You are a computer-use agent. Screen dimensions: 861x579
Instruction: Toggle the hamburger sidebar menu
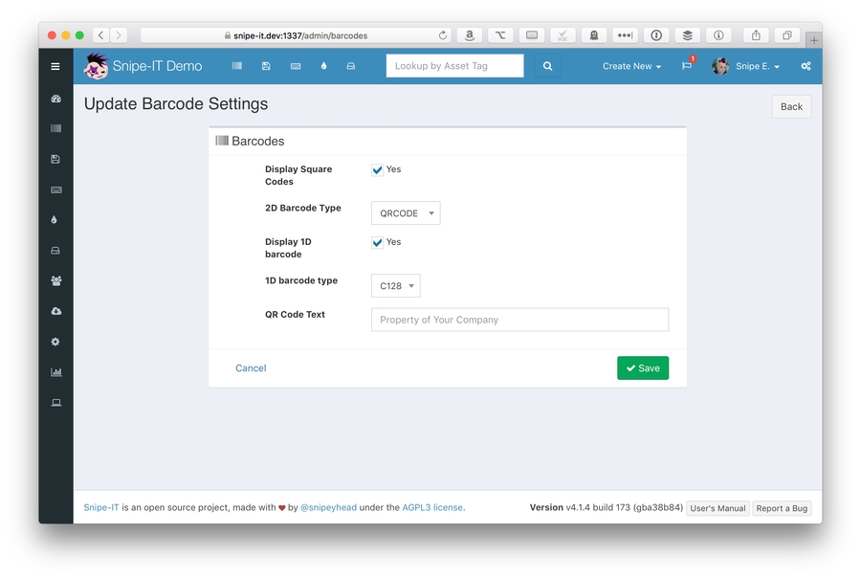point(55,66)
